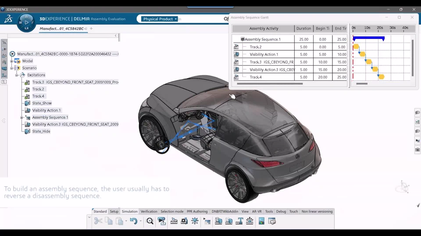The image size is (421, 236).
Task: Open the Undo history dropdown arrow
Action: coord(140,221)
